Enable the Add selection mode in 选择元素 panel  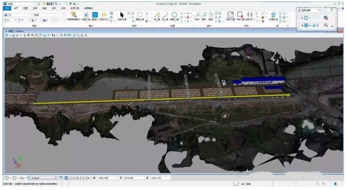[306, 25]
